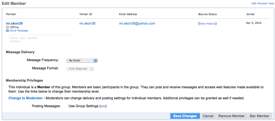
Task: Click the Remove Member button
Action: [x=231, y=116]
